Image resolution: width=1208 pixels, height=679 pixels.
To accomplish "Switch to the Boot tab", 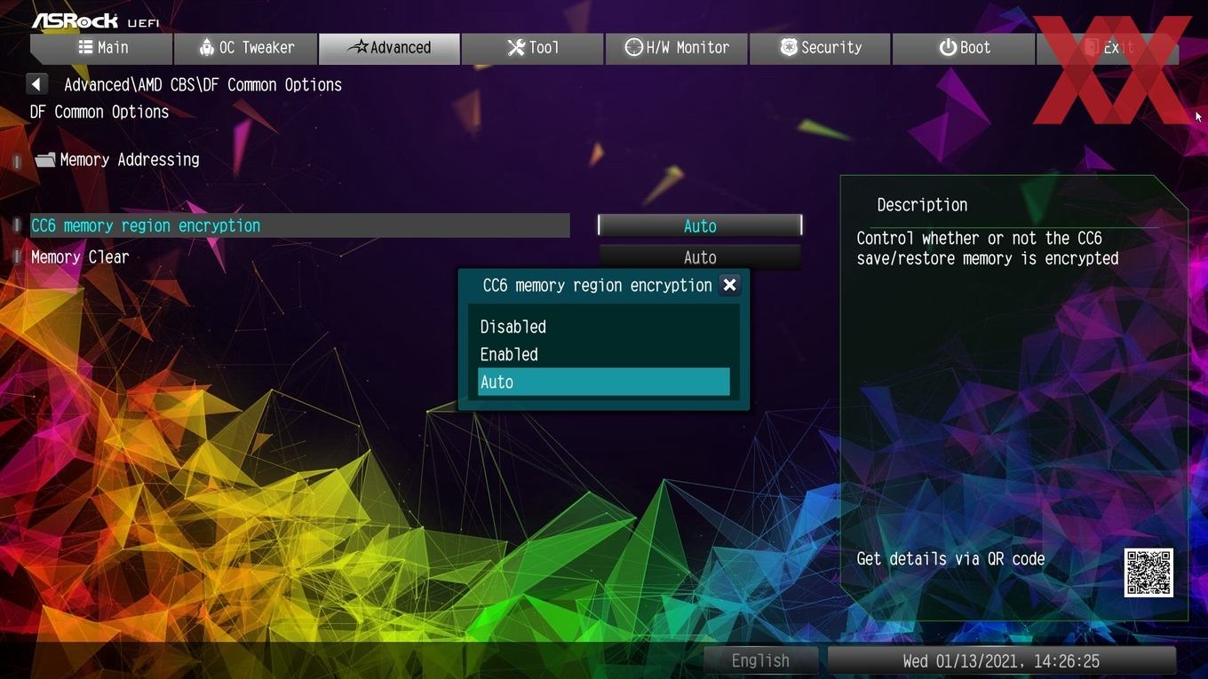I will tap(964, 48).
